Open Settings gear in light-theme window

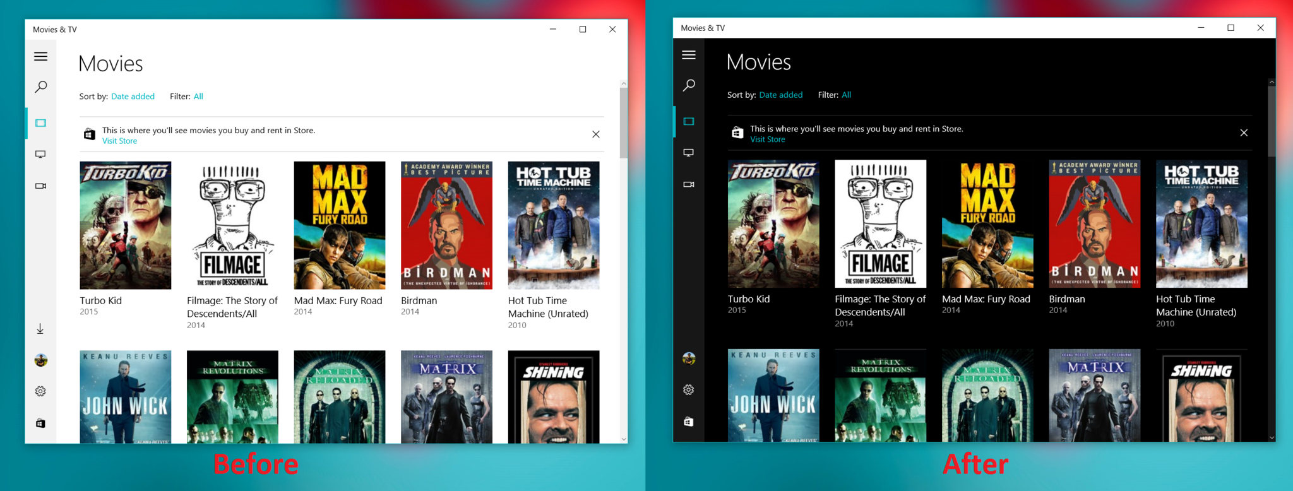tap(40, 391)
